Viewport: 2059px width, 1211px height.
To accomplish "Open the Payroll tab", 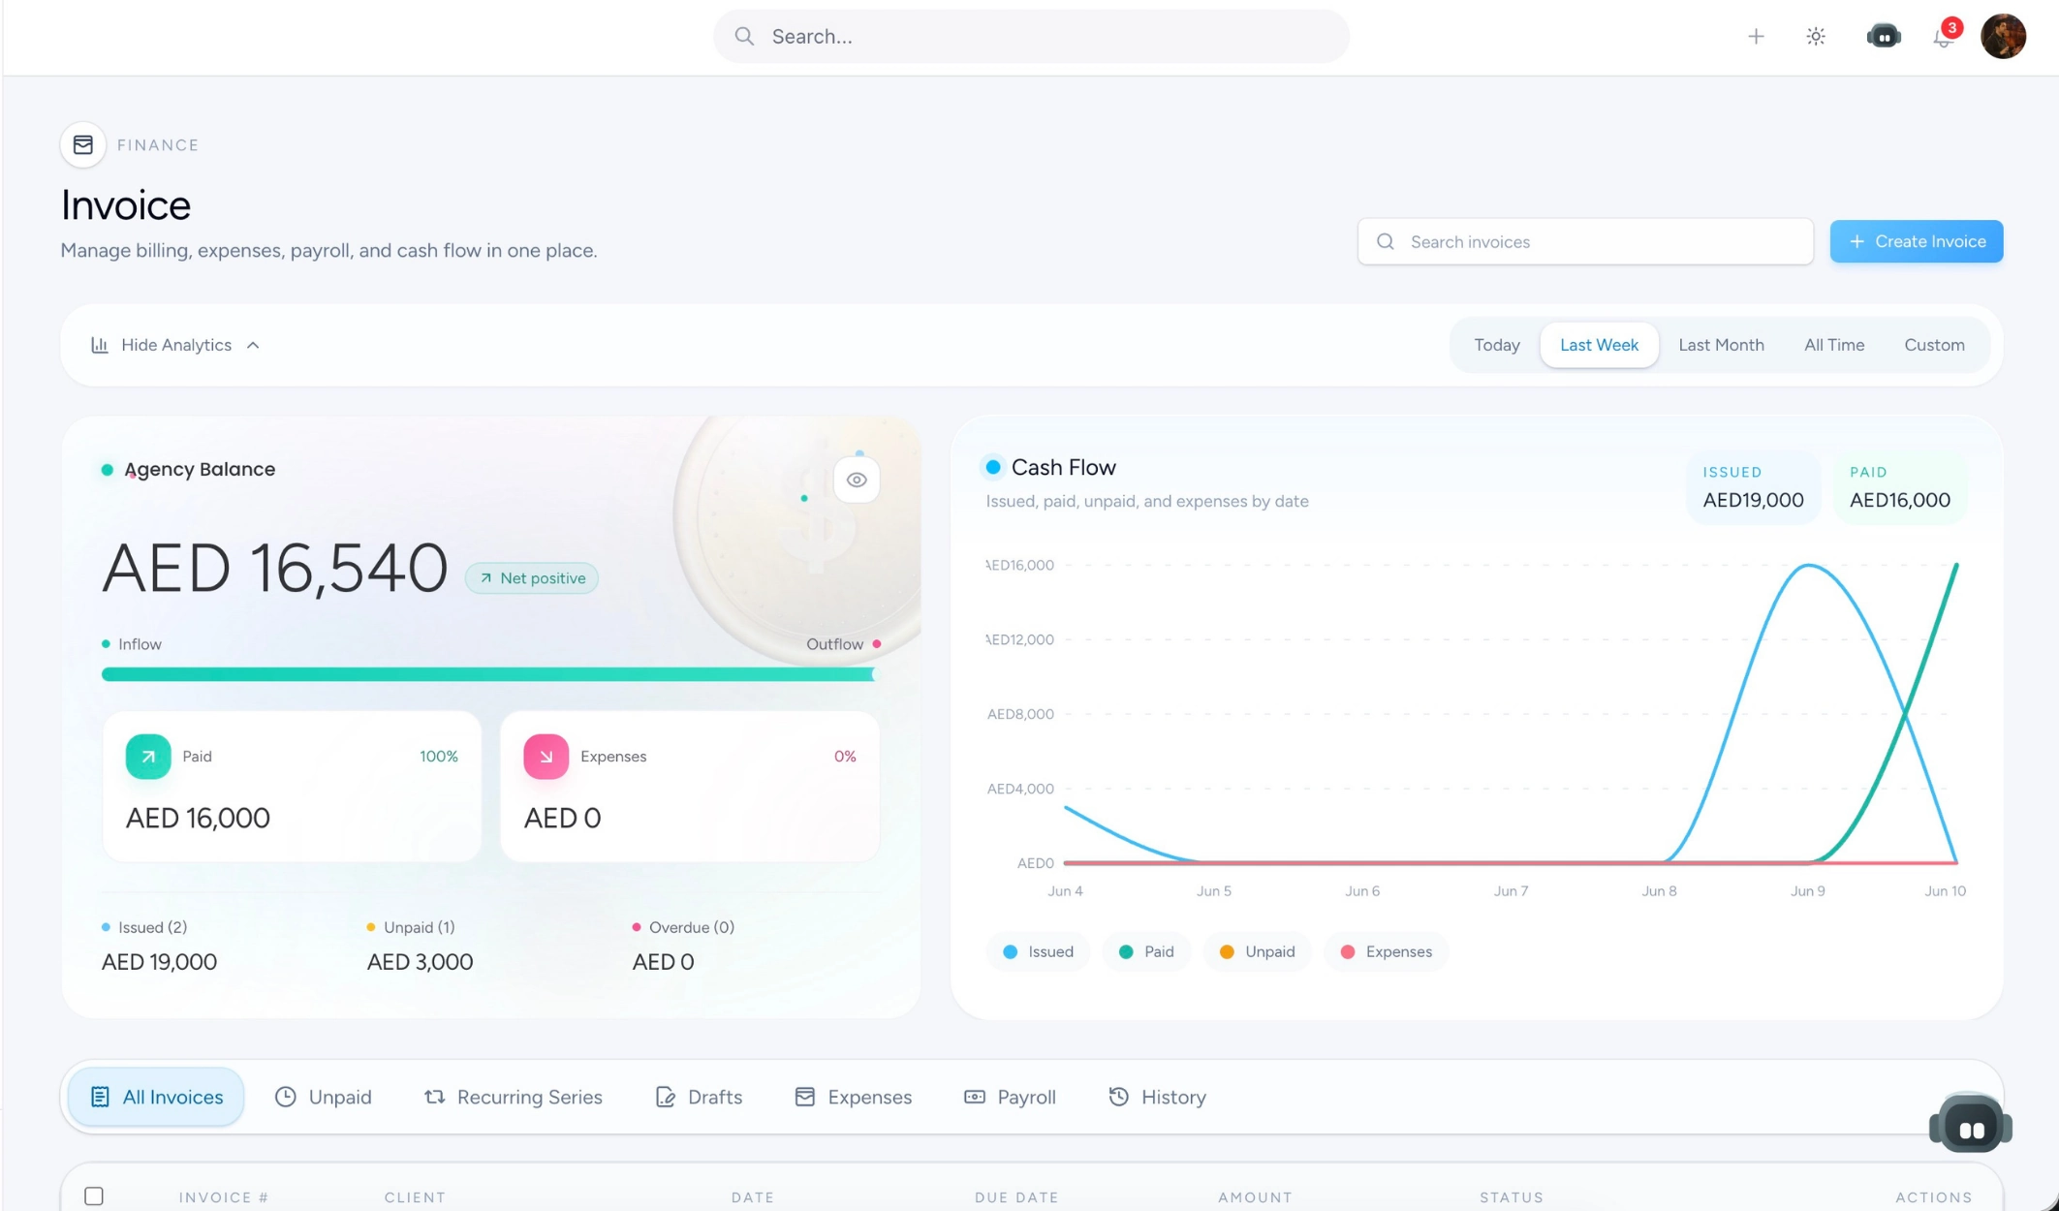I will (1010, 1097).
